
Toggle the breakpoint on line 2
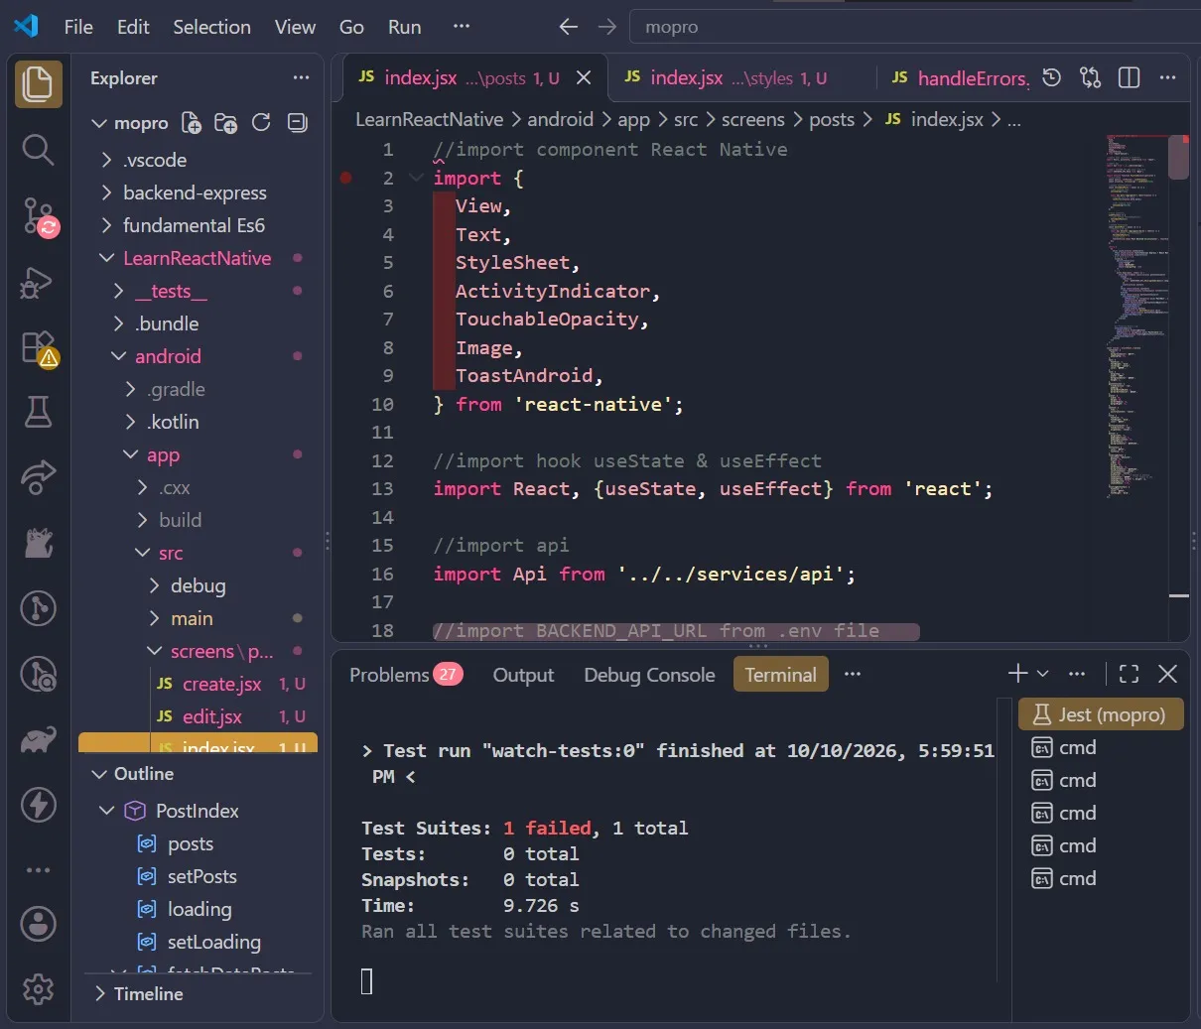[x=345, y=179]
